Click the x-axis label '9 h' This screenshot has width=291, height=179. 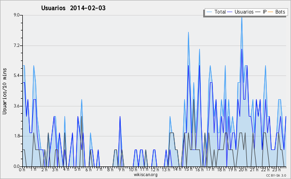click(121, 169)
